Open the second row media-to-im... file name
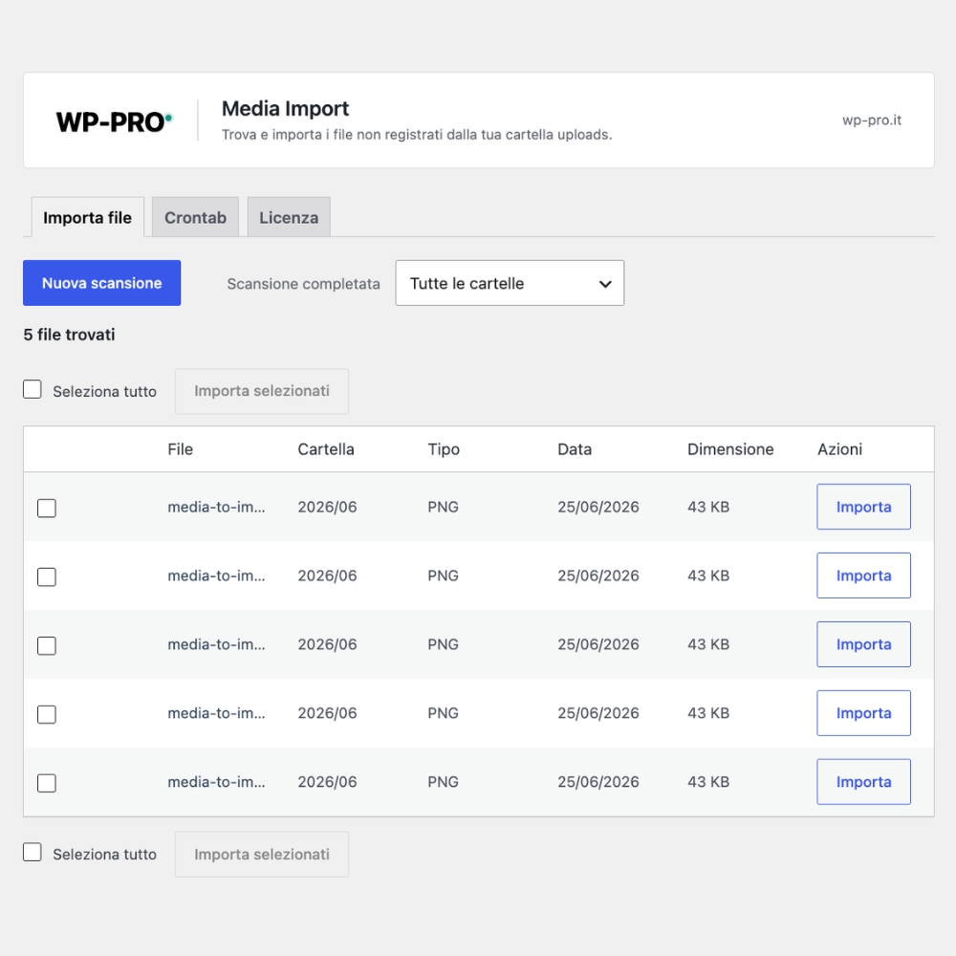This screenshot has width=956, height=956. pyautogui.click(x=216, y=576)
